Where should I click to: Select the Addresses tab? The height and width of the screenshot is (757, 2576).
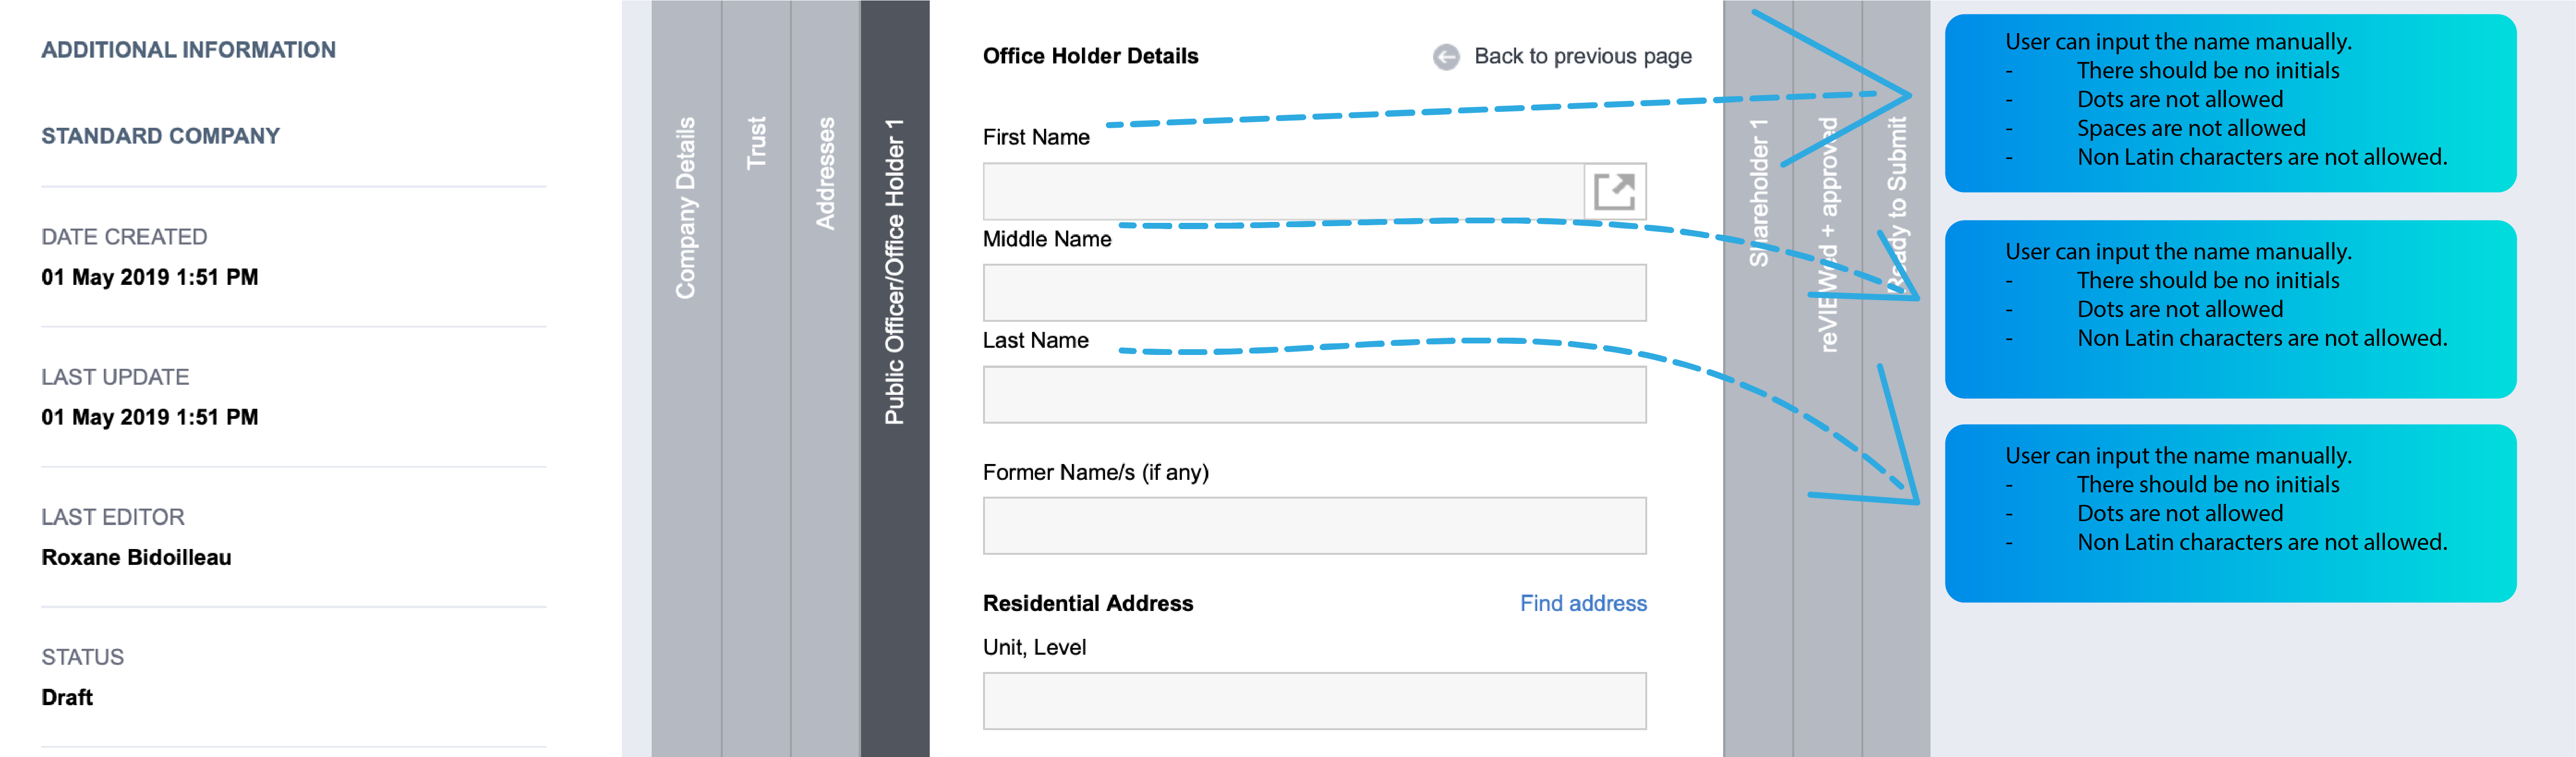click(x=826, y=175)
